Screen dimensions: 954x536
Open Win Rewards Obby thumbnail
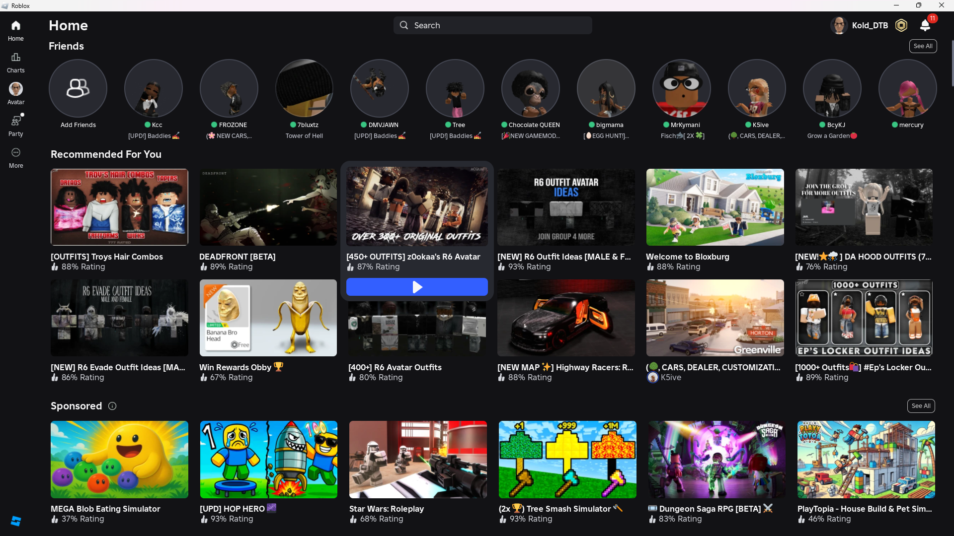click(268, 318)
